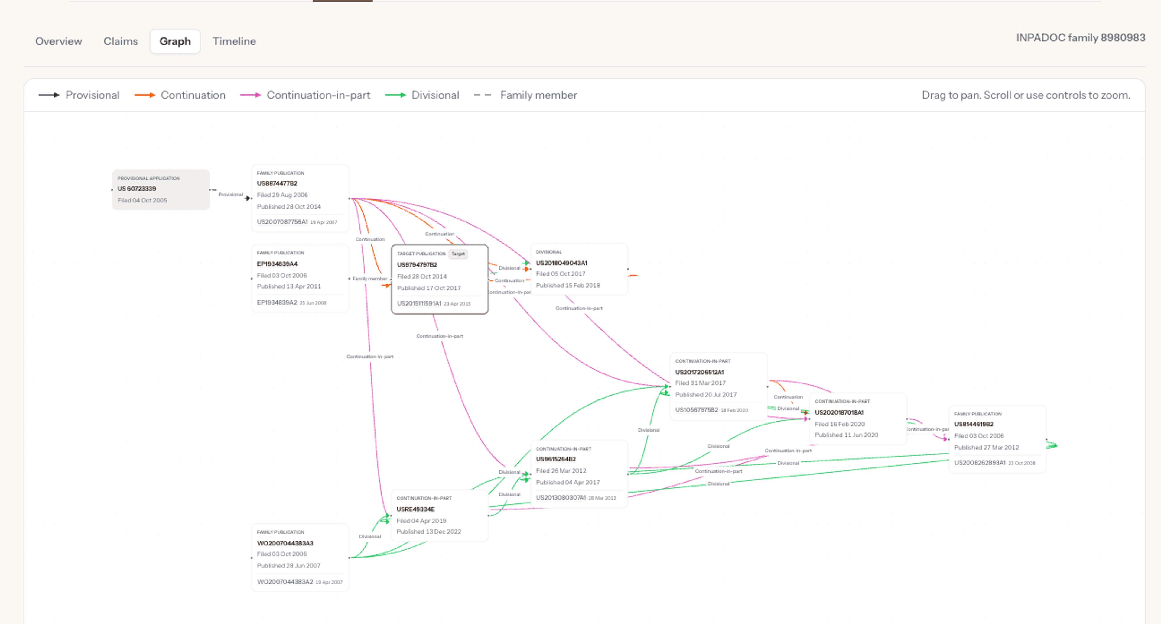Image resolution: width=1161 pixels, height=624 pixels.
Task: Click the EP1934839A2 related publication text
Action: point(277,302)
